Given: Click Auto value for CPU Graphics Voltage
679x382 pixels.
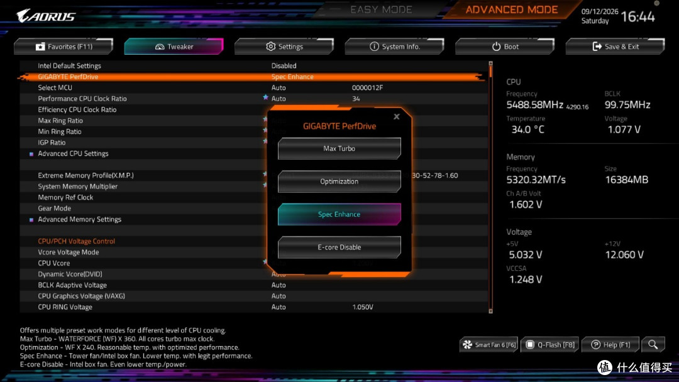Looking at the screenshot, I should (x=279, y=296).
